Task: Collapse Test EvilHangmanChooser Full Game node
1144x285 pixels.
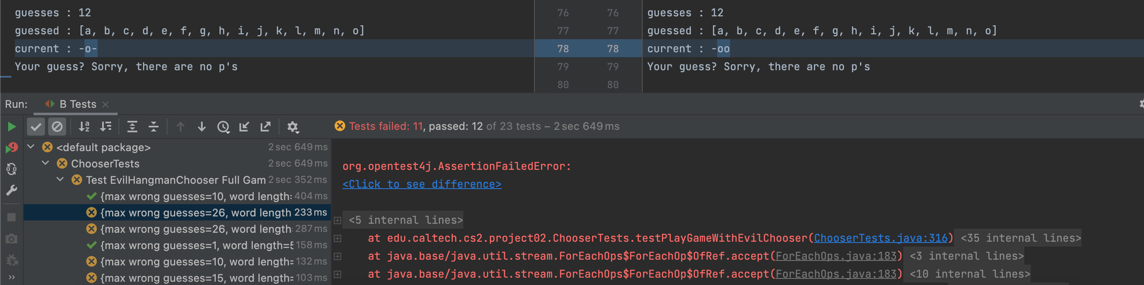Action: coord(60,180)
